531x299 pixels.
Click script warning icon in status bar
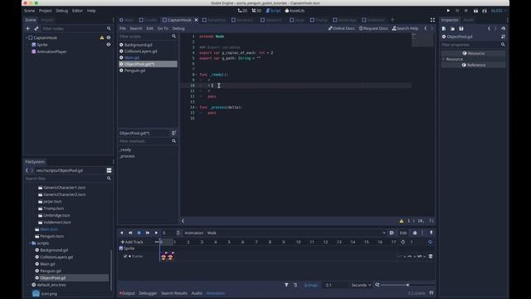(x=402, y=221)
